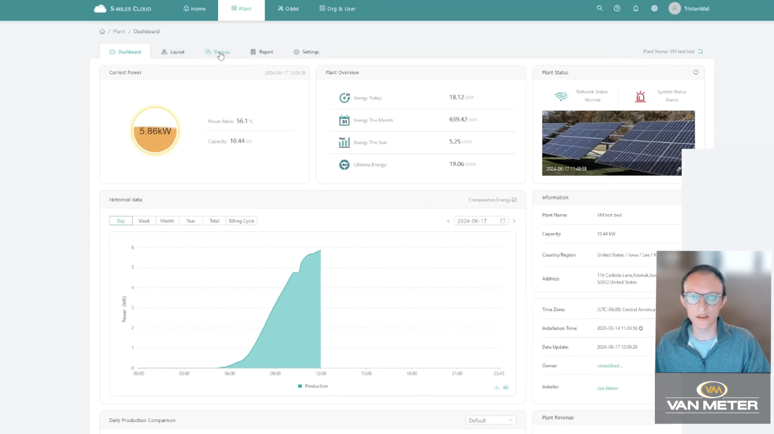Open the search icon in top bar
The width and height of the screenshot is (774, 434).
click(x=599, y=8)
